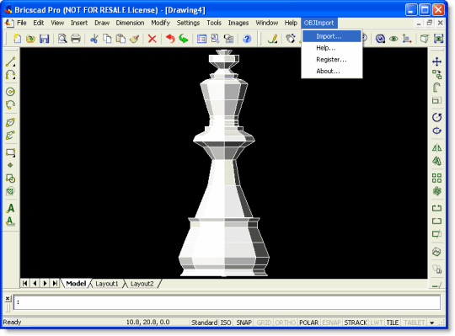
Task: Click the blue Help question mark icon
Action: pos(247,39)
